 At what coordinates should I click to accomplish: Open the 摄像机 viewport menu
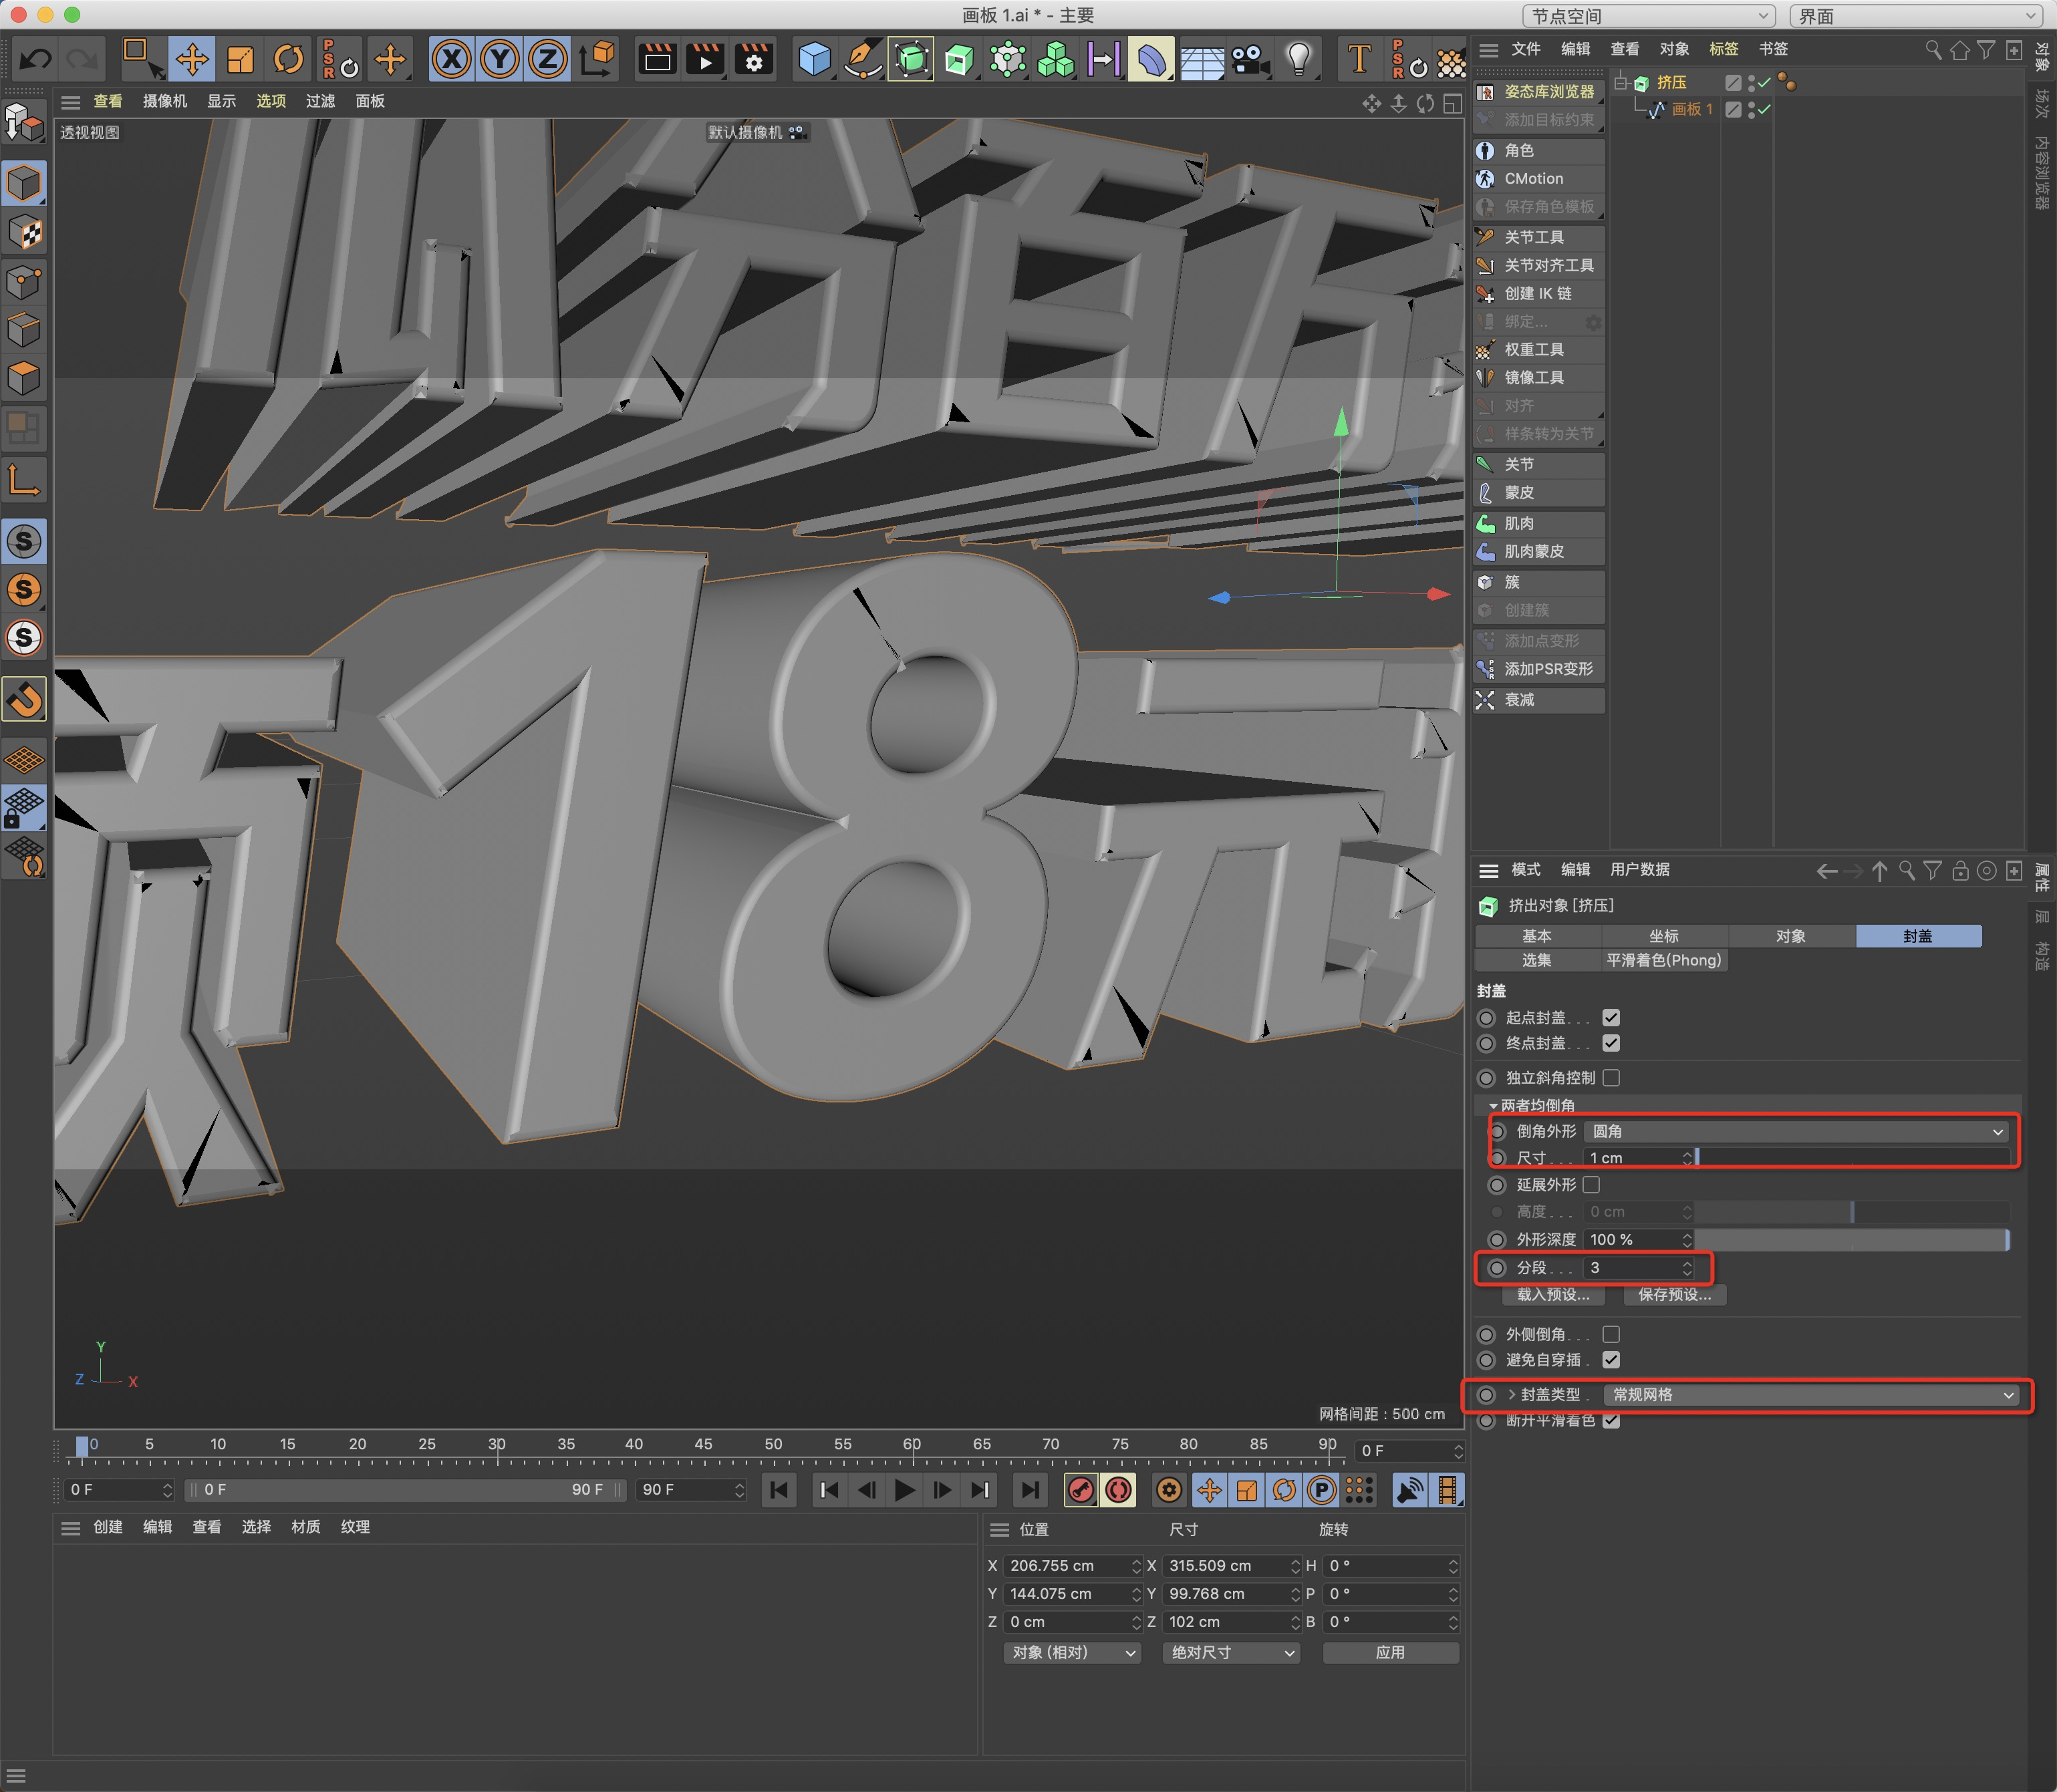(165, 101)
